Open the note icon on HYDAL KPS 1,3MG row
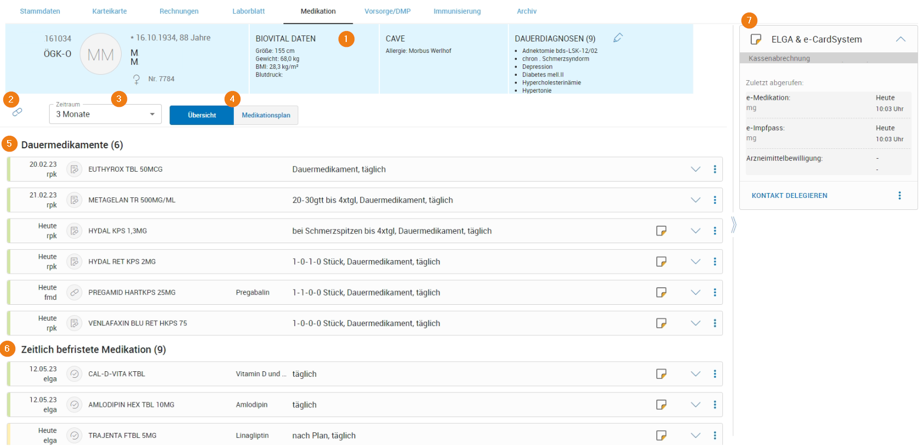Screen dimensions: 923x446 (661, 231)
